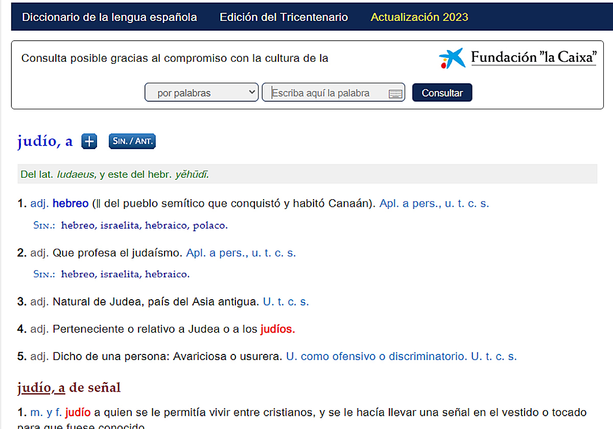This screenshot has height=429, width=613.
Task: Open Diccionario de la lengua española menu item
Action: (x=109, y=17)
